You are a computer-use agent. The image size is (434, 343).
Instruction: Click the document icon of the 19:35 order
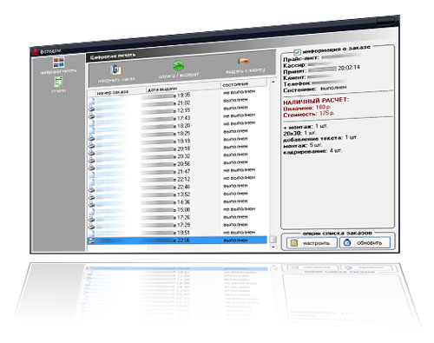[91, 101]
